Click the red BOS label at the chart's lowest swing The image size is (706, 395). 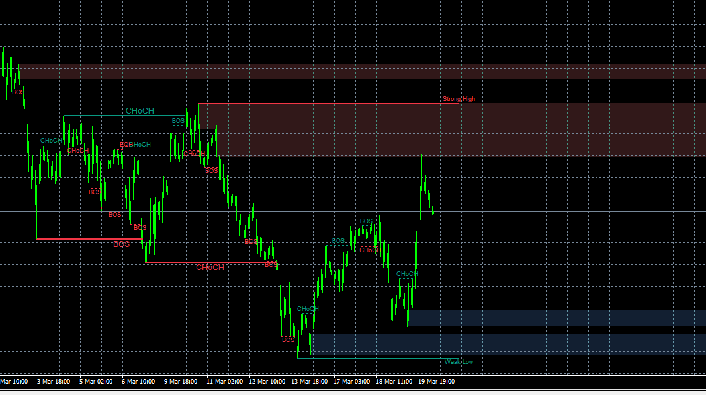pos(288,340)
